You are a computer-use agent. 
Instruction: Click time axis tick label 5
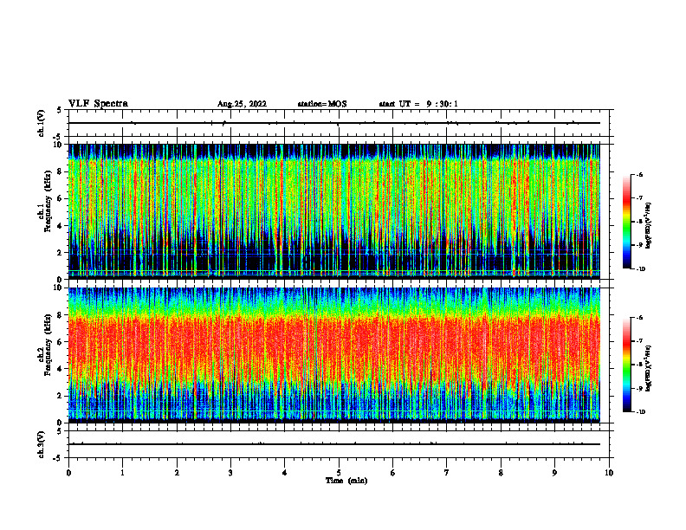tap(339, 473)
